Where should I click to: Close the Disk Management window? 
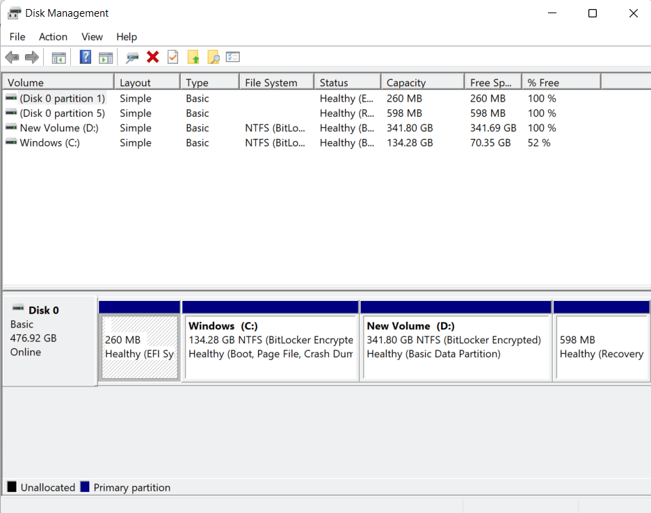[633, 13]
